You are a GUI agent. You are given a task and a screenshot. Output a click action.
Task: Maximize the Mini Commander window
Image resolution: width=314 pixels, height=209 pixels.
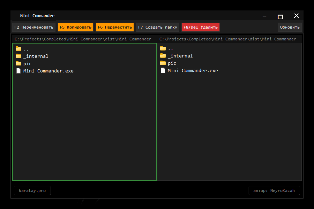[280, 17]
